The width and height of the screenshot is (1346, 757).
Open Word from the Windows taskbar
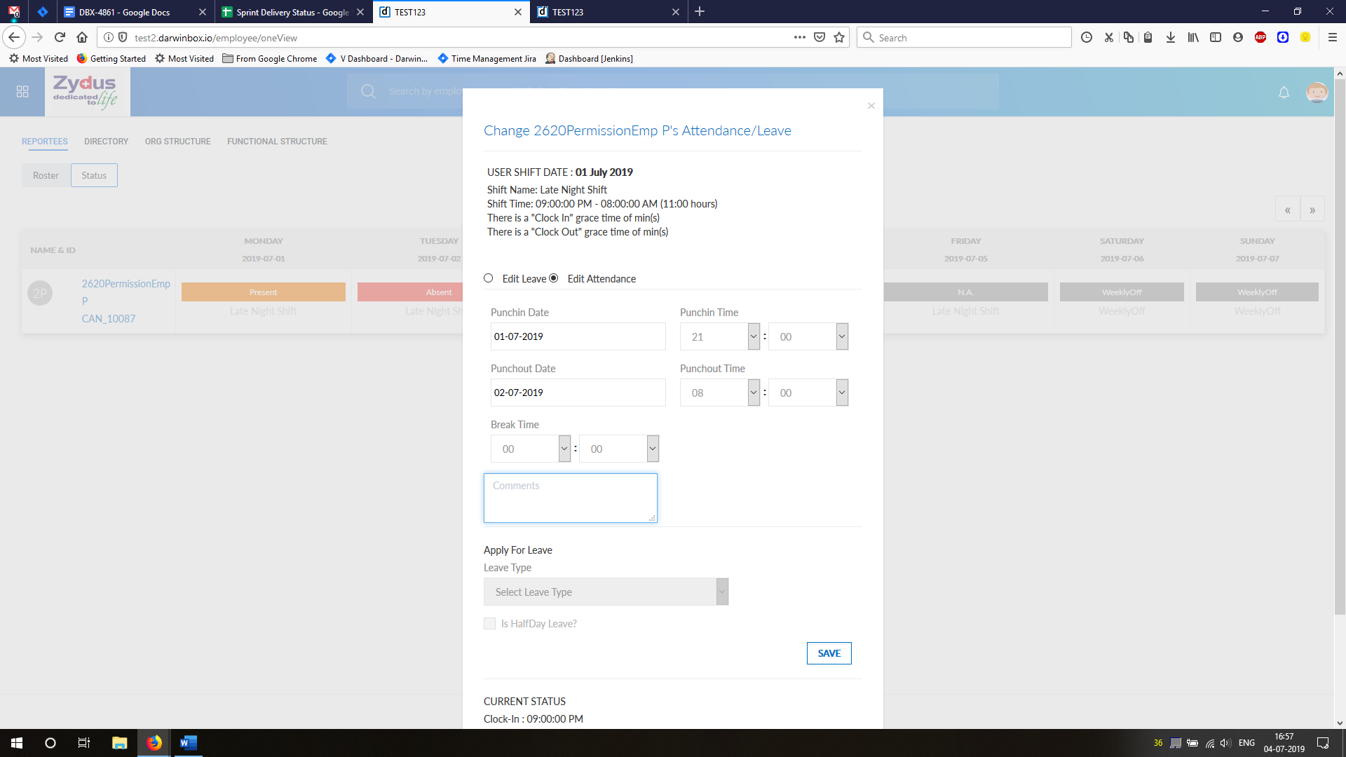click(x=188, y=743)
